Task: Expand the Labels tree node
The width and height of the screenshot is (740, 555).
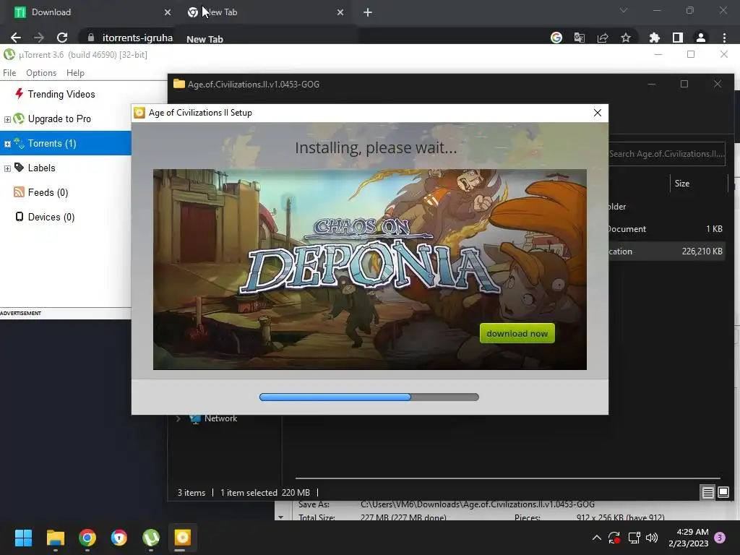Action: coord(7,168)
